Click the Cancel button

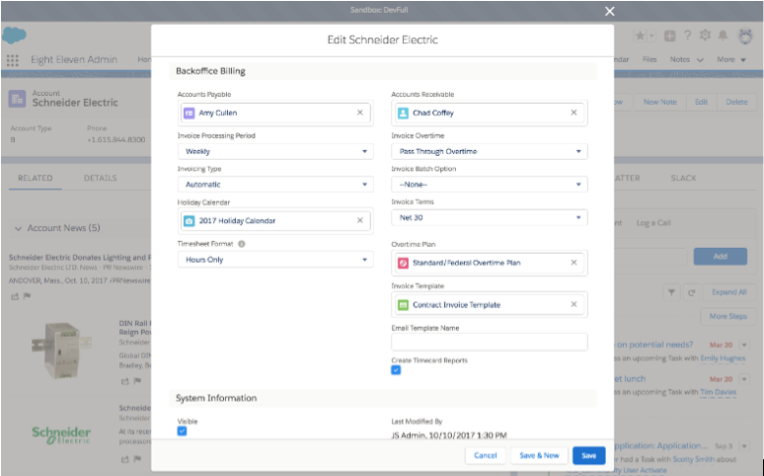[486, 455]
